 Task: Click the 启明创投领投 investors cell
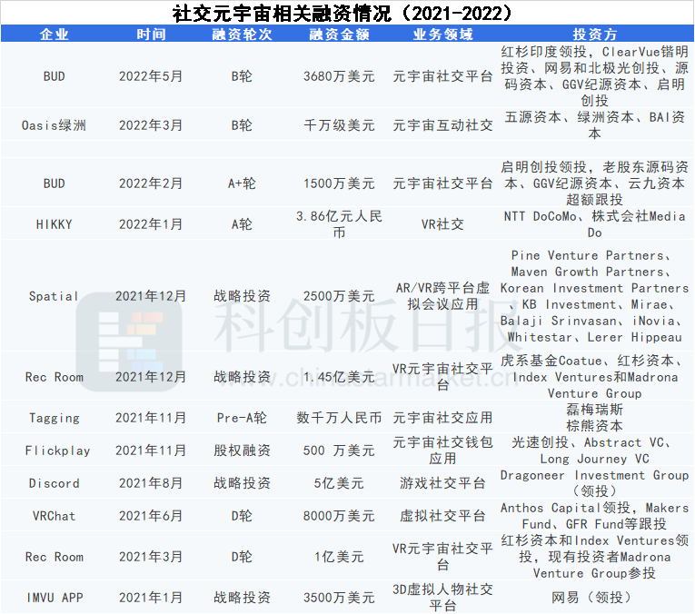(x=595, y=183)
